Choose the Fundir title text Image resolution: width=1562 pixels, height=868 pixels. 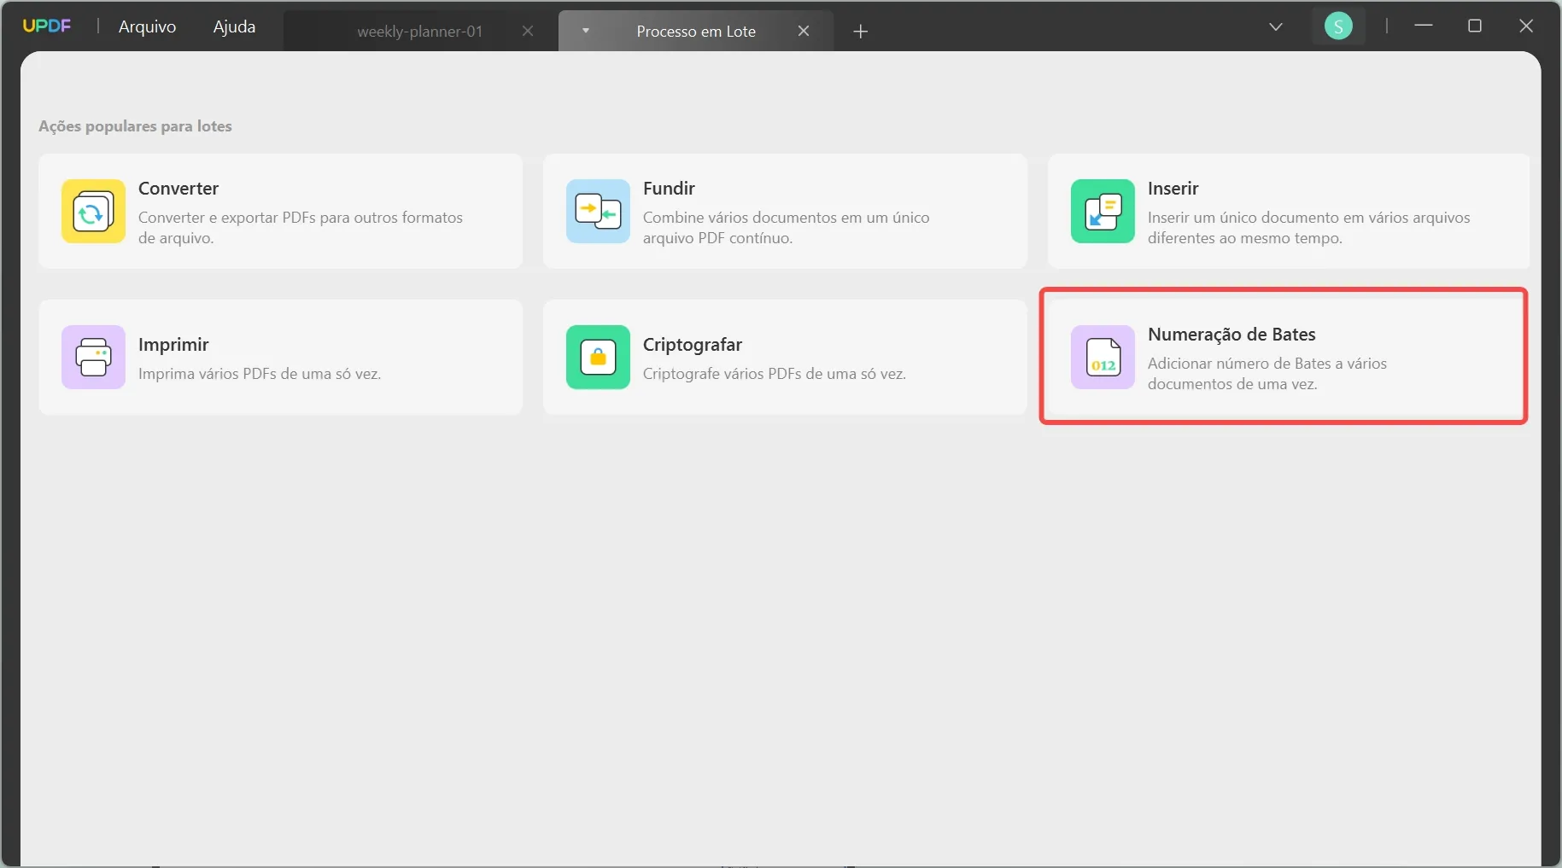669,189
